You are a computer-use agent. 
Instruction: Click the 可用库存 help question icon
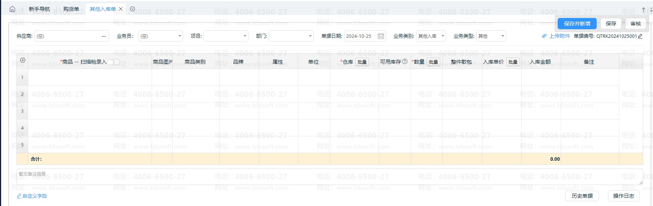(405, 62)
